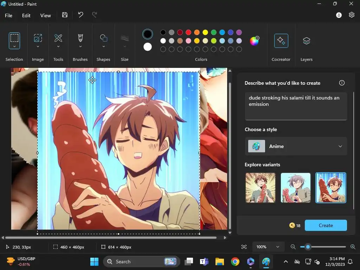
Task: Click the grayed-out Redo arrow
Action: point(94,15)
